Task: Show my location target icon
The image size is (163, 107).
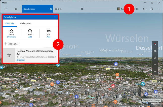Action: click(155, 58)
